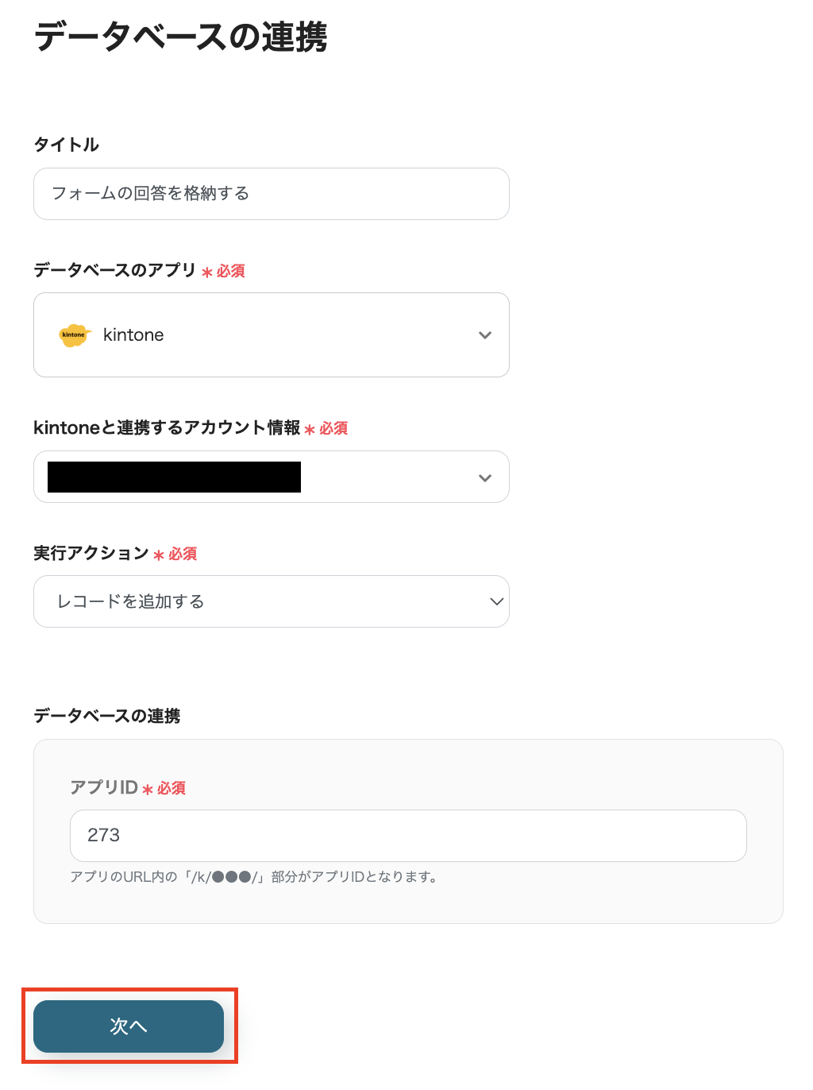Open the kintone account dropdown chevron
The height and width of the screenshot is (1090, 813).
click(485, 477)
